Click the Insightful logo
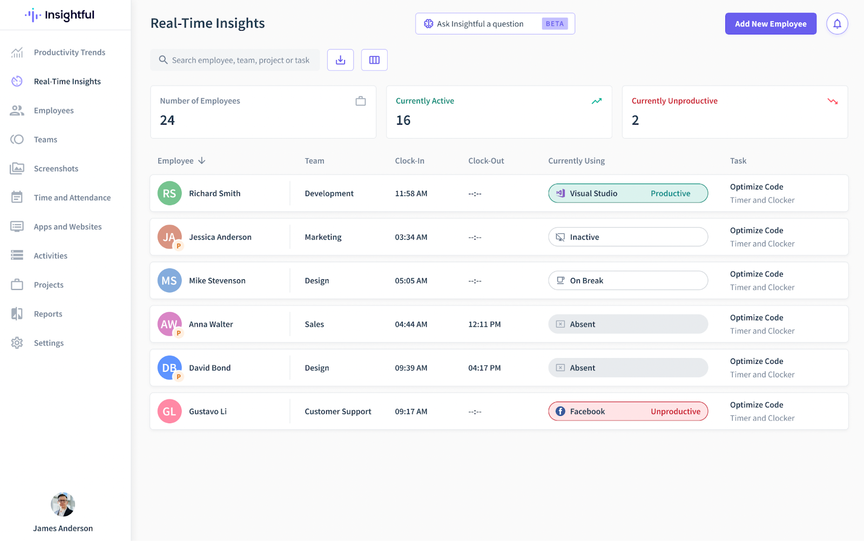The image size is (864, 541). (x=60, y=15)
